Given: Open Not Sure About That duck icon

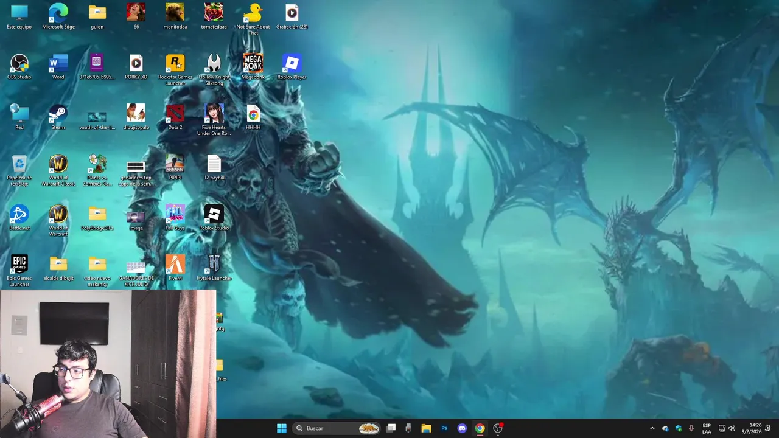Looking at the screenshot, I should tap(253, 19).
